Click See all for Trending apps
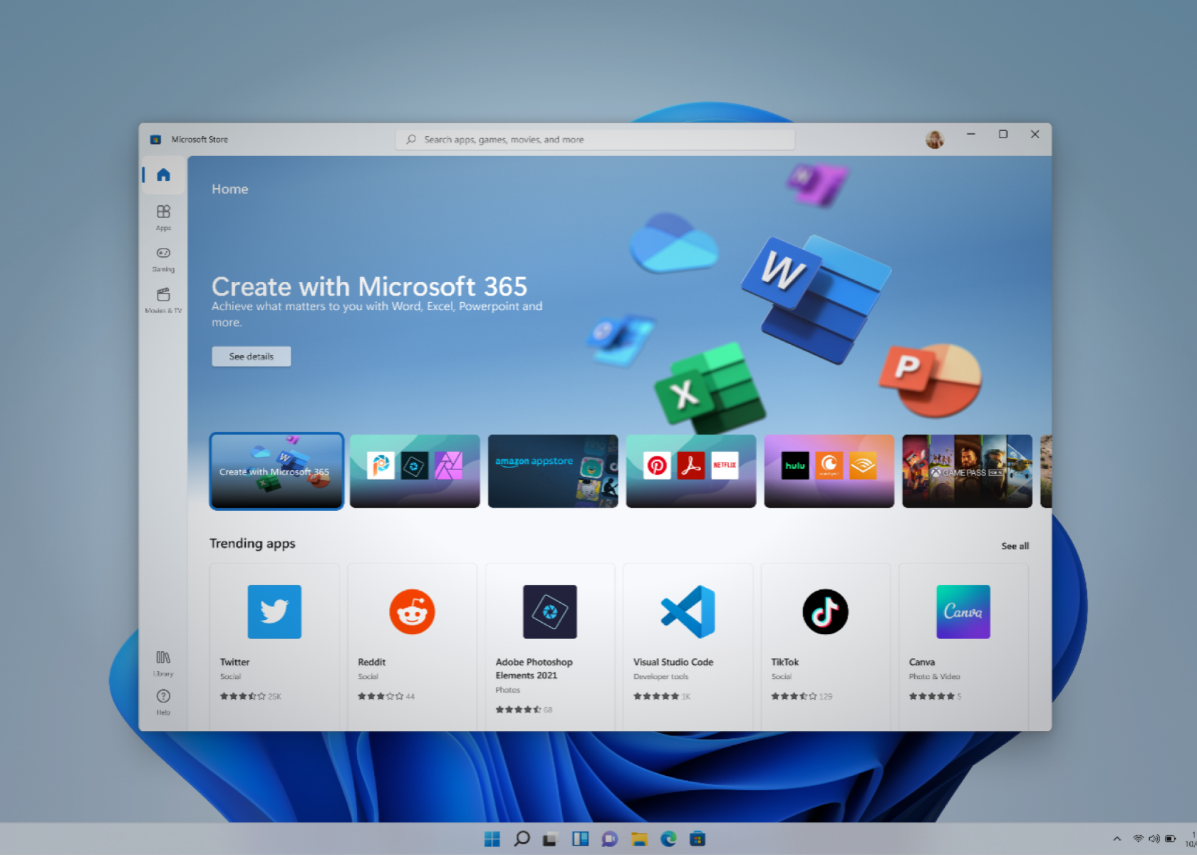 1015,546
